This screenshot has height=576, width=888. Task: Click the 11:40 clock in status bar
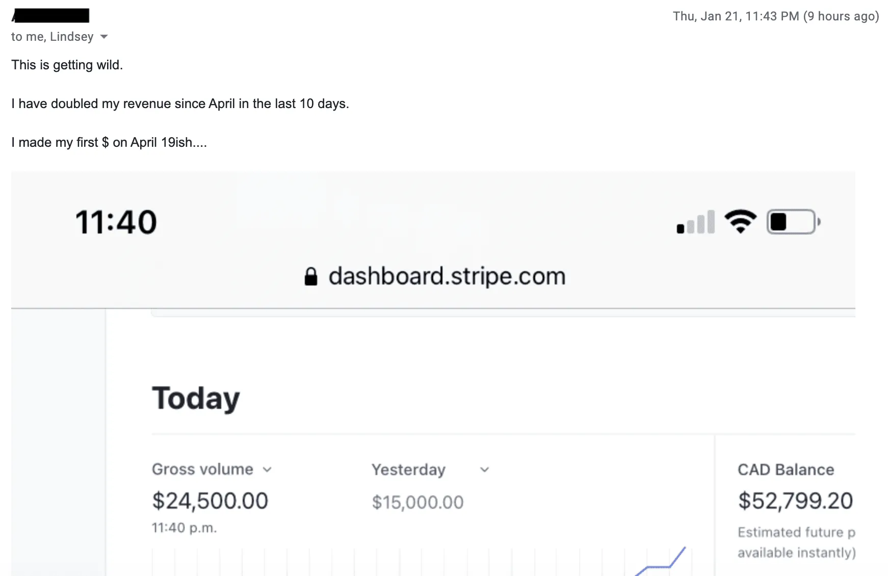pyautogui.click(x=116, y=222)
